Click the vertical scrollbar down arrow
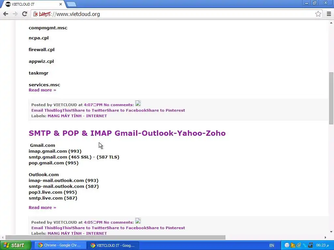Screen dimensions: 334x250 pyautogui.click(x=331, y=232)
